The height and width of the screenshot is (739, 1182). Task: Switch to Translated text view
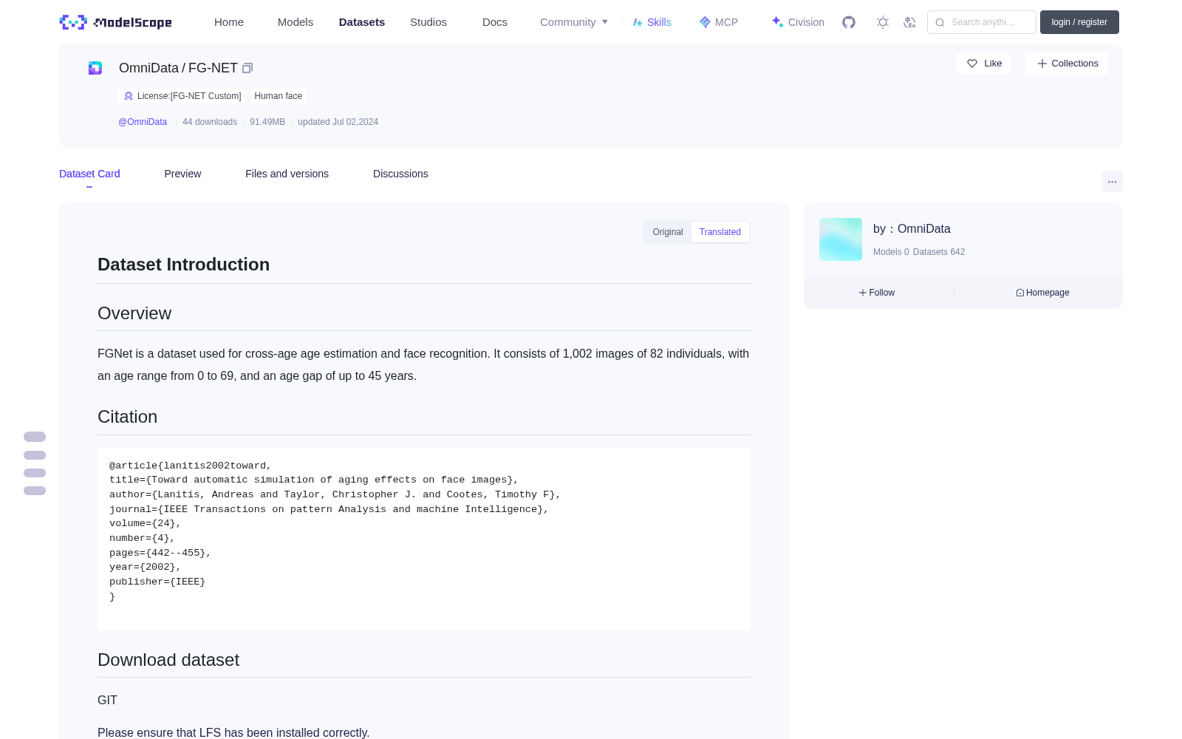coord(720,232)
